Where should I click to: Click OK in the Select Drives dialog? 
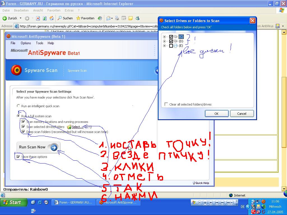217,114
